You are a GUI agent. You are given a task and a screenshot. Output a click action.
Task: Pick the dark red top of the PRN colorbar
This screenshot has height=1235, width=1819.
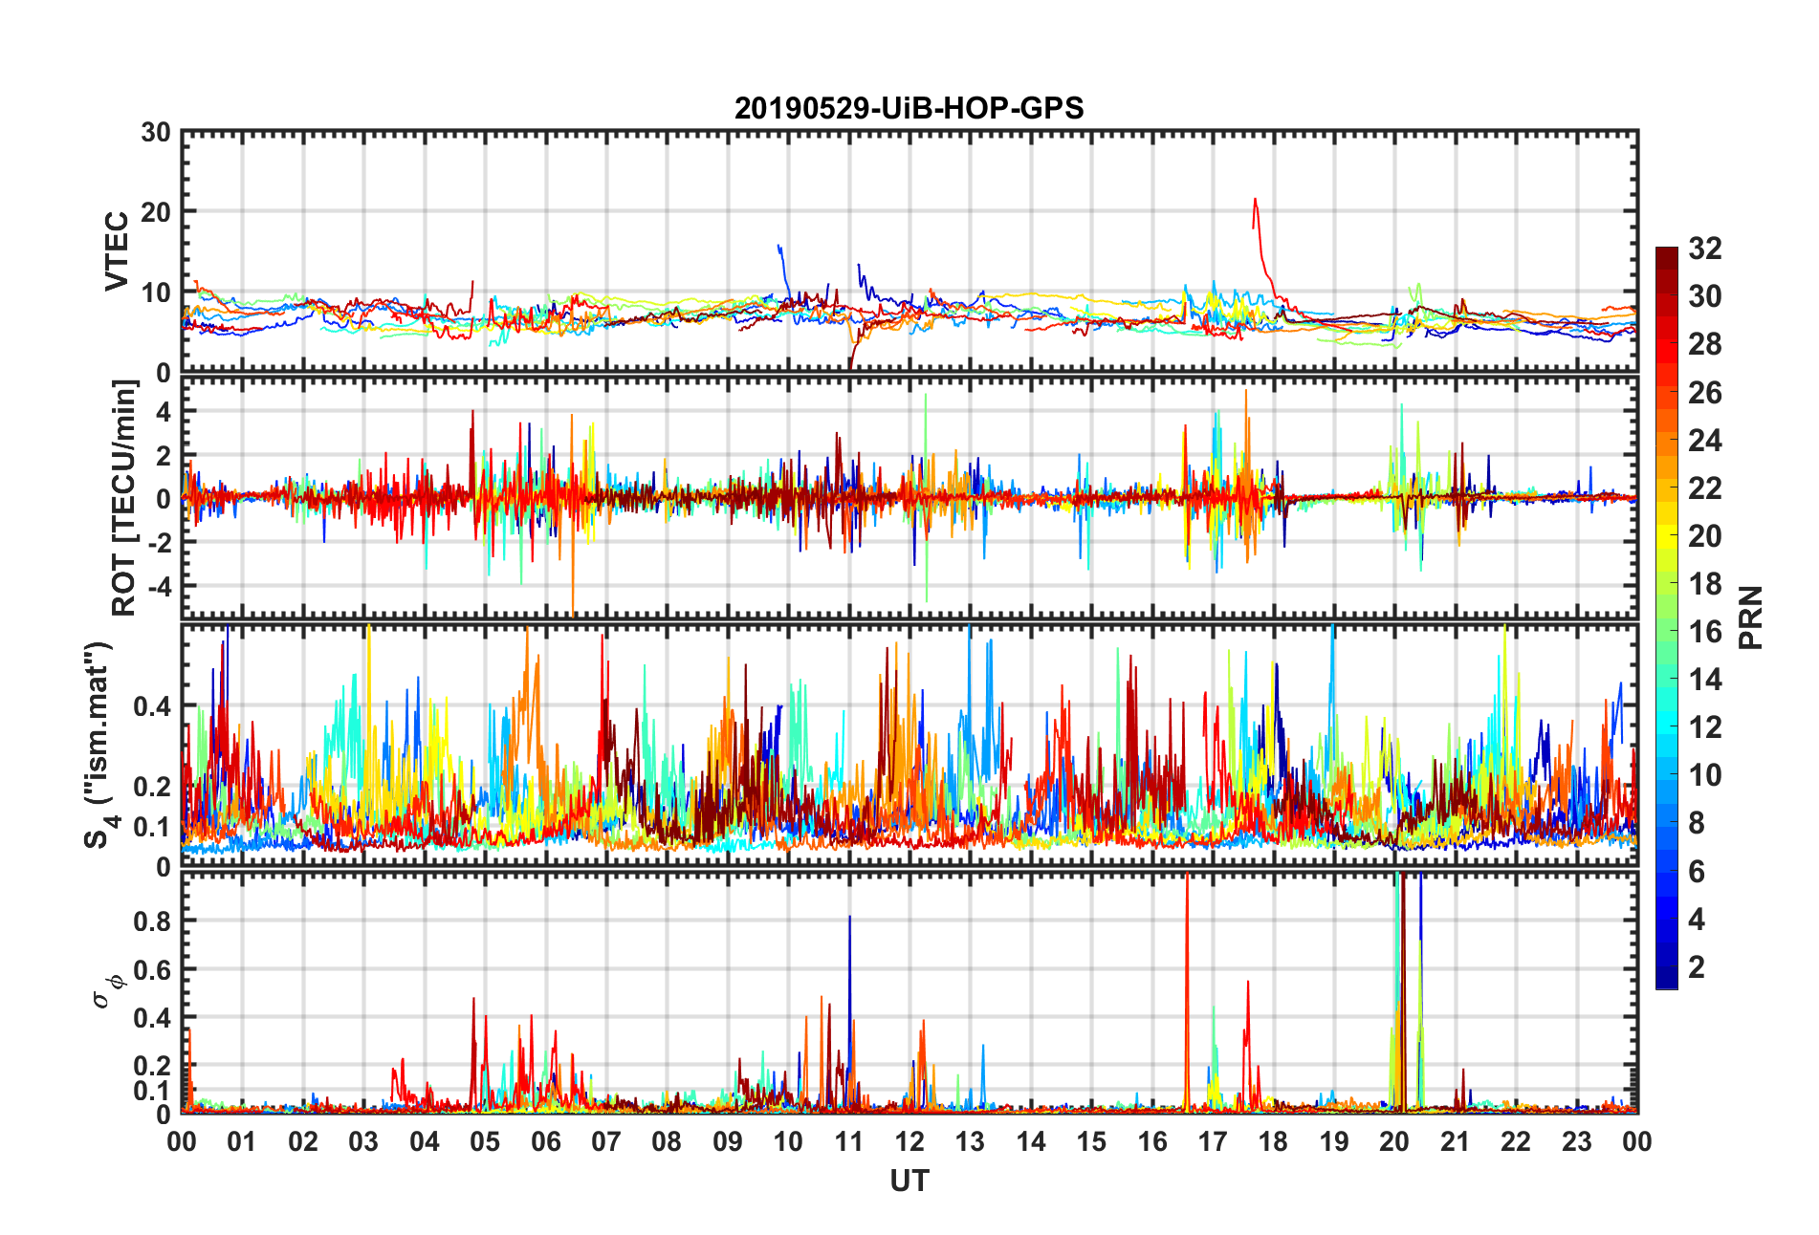pyautogui.click(x=1666, y=253)
